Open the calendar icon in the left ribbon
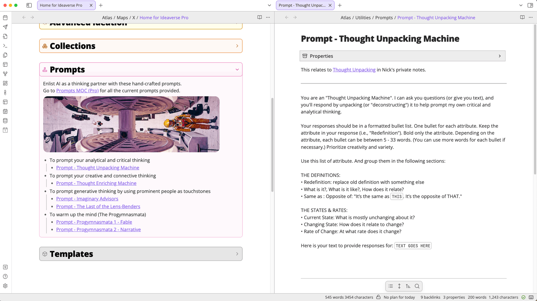This screenshot has height=301, width=537. tap(5, 18)
